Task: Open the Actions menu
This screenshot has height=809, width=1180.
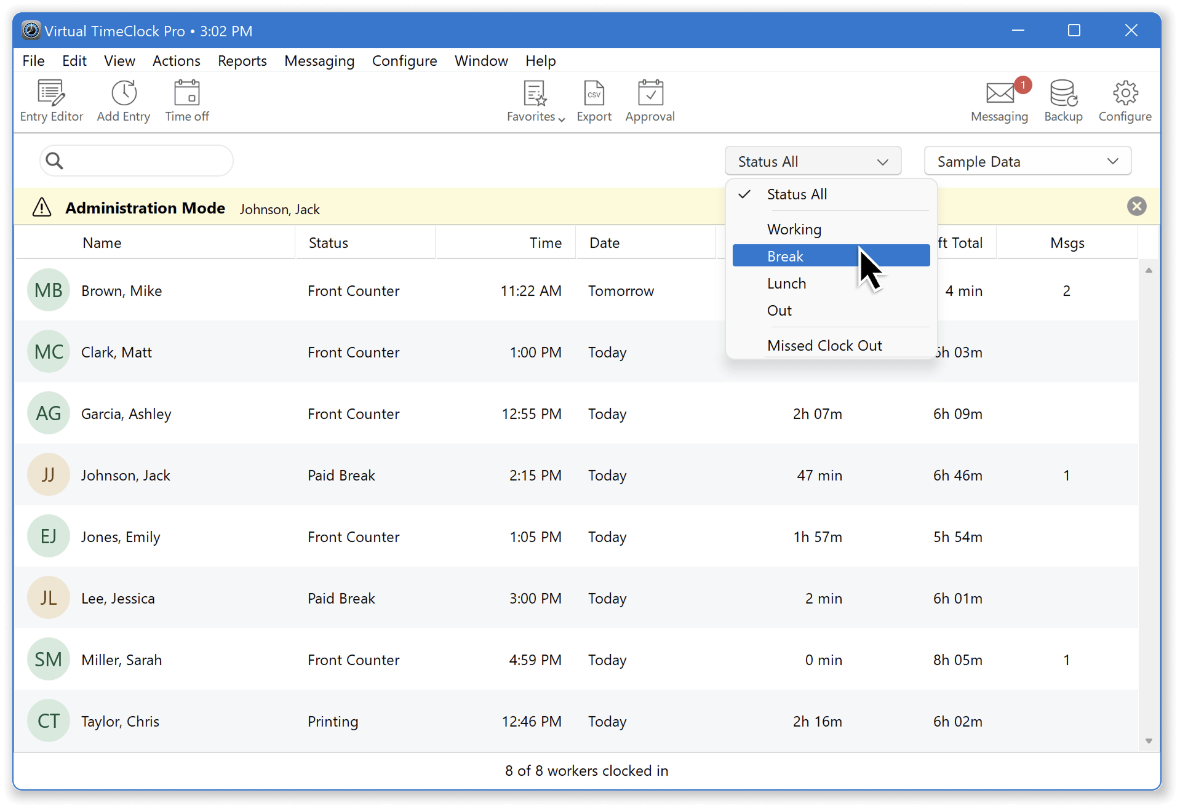Action: point(177,61)
